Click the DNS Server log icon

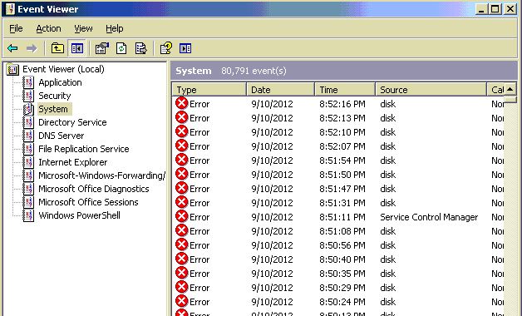click(x=28, y=136)
